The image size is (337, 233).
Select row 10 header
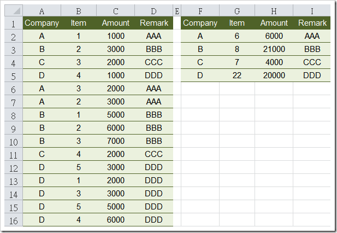pyautogui.click(x=14, y=141)
